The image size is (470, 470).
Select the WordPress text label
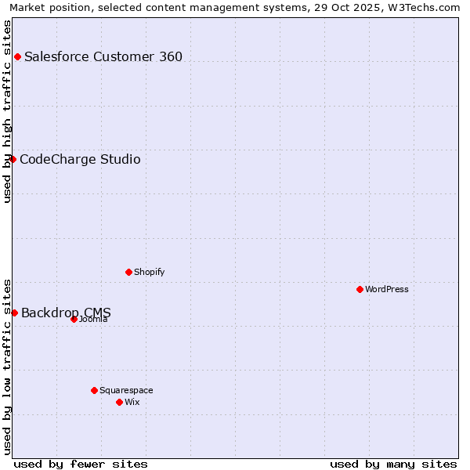tap(387, 289)
